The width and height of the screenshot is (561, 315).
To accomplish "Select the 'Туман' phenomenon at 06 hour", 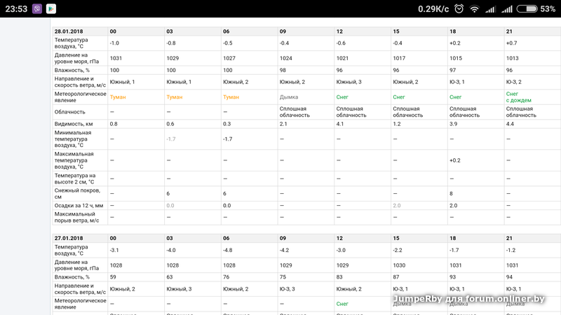I will [x=231, y=97].
